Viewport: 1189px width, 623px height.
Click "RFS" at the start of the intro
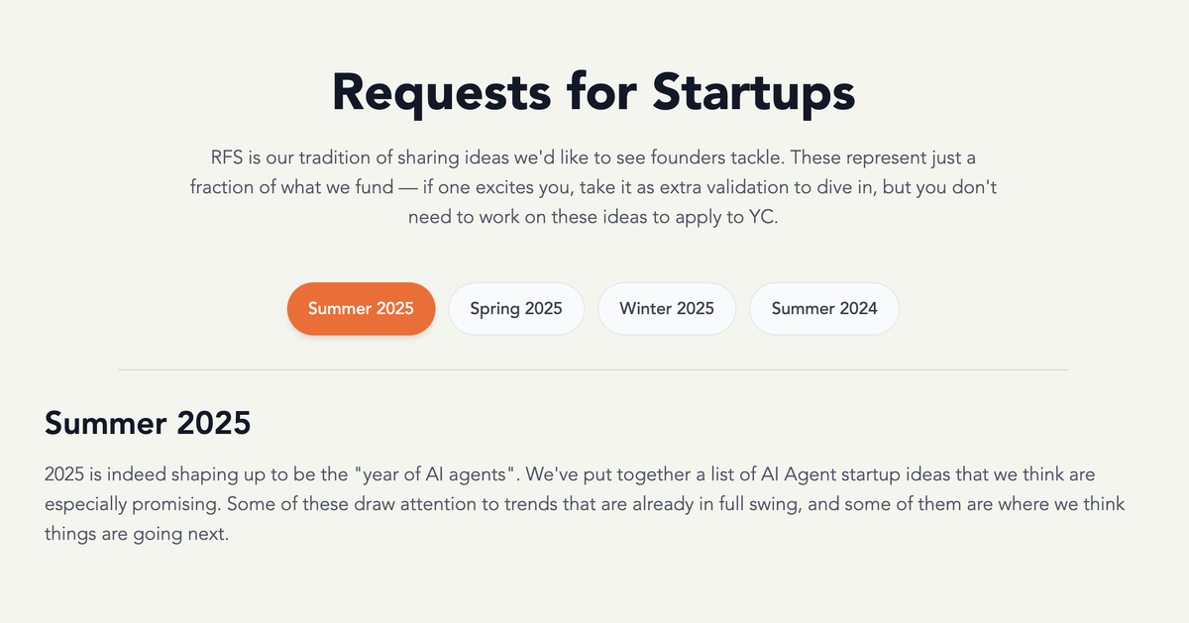[227, 157]
